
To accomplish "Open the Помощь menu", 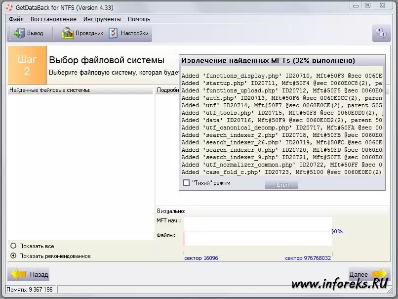I will coord(139,19).
